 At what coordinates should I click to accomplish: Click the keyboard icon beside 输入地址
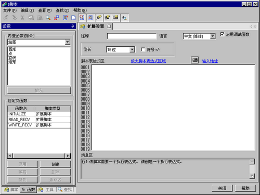point(194,60)
